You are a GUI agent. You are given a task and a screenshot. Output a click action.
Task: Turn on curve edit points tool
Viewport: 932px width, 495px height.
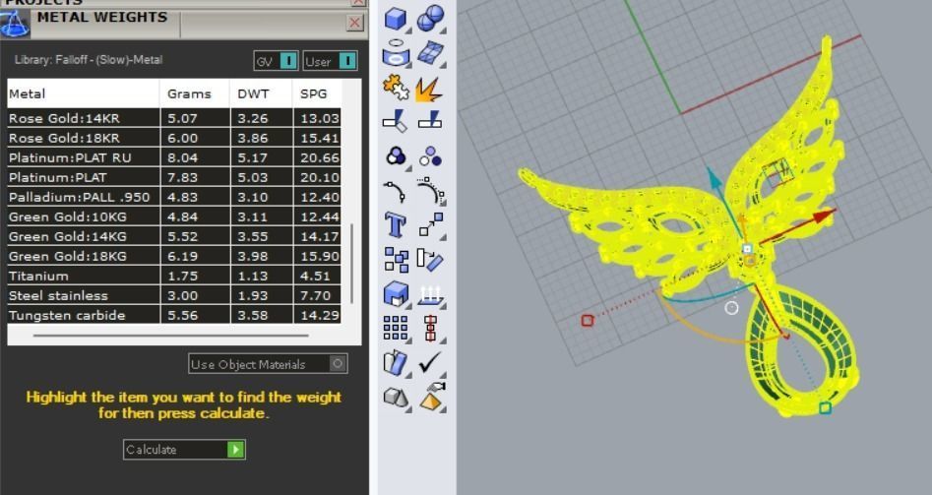(394, 191)
